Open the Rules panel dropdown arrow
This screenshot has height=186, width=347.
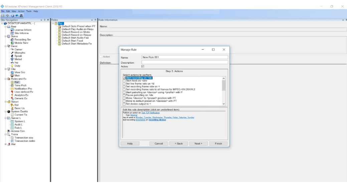click(92, 20)
